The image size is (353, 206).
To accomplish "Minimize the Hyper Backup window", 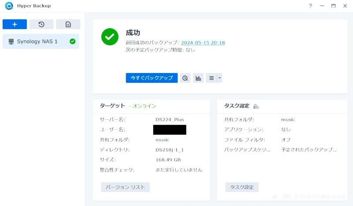I will [322, 6].
